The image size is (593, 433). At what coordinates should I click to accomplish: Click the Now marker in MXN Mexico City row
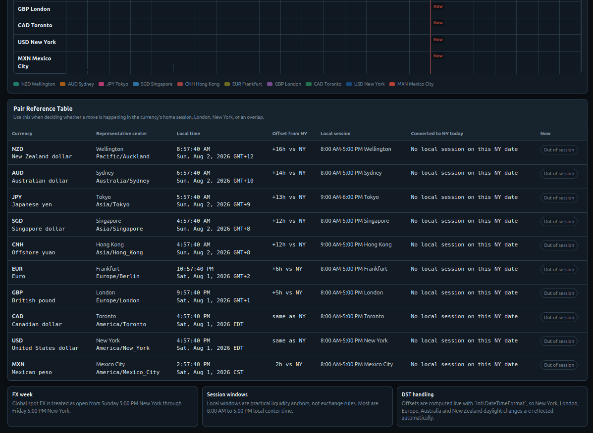438,56
